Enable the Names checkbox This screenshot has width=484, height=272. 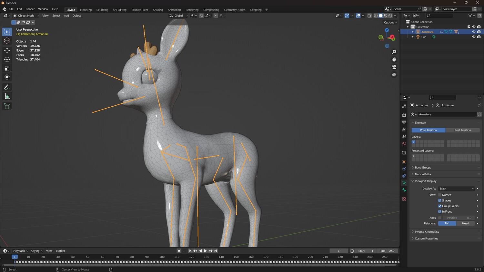coord(439,195)
